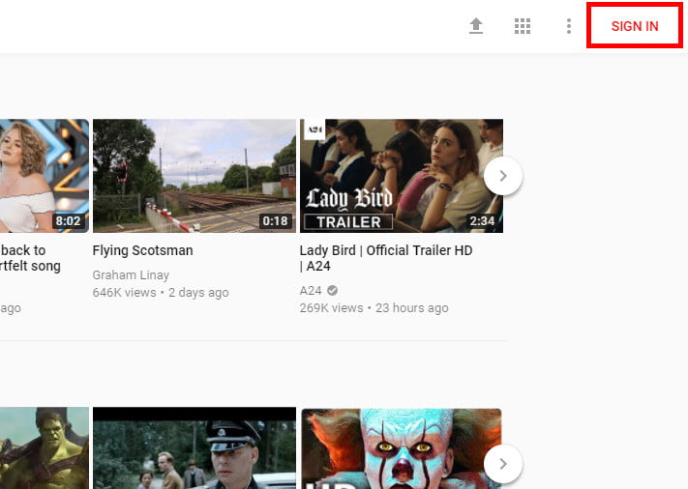Open the three-dot settings menu
This screenshot has height=489, width=688.
(569, 27)
